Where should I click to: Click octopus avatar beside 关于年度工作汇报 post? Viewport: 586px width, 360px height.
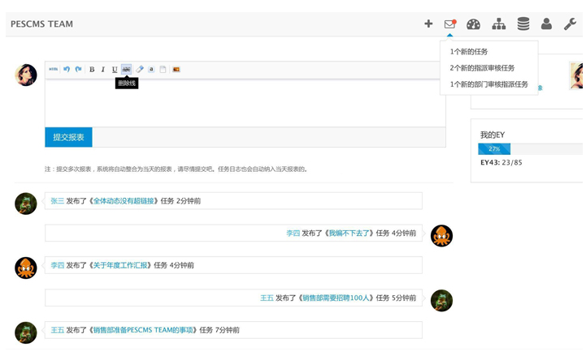pos(26,268)
